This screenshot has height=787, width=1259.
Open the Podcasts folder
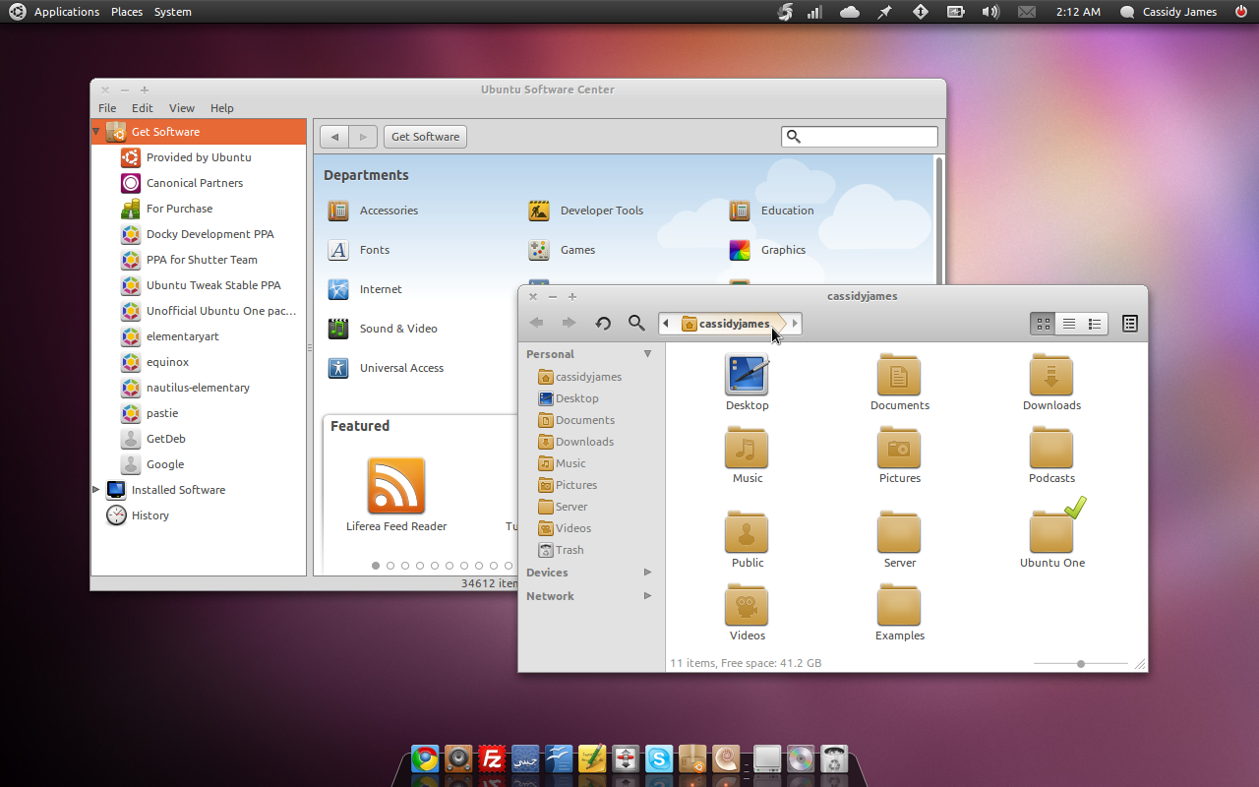(1051, 455)
